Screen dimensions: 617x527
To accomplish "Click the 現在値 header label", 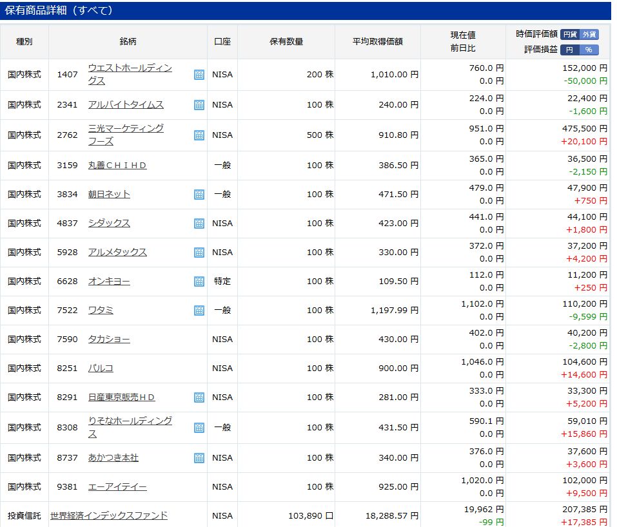I will pos(463,35).
